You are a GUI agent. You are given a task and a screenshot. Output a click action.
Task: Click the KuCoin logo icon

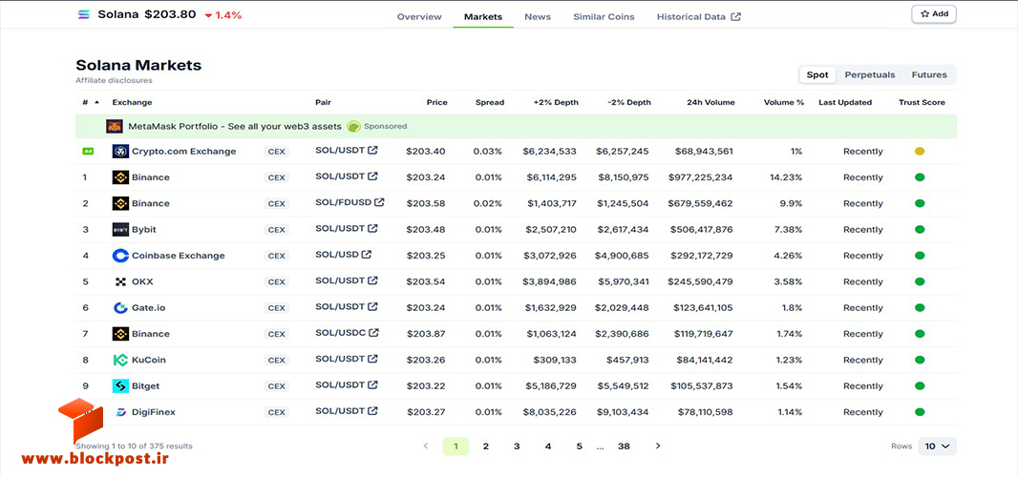click(120, 360)
